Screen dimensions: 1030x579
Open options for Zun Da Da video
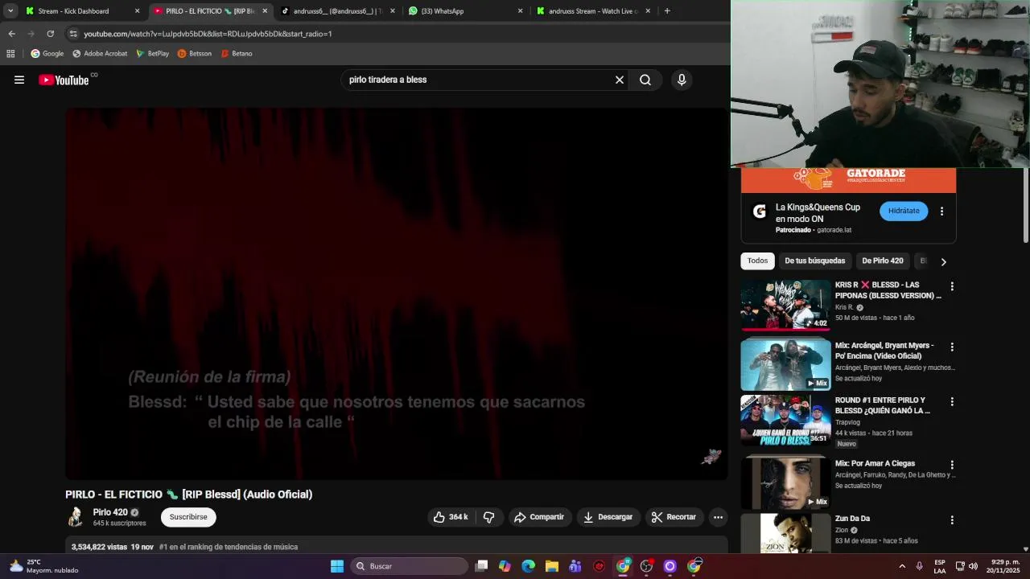coord(952,520)
